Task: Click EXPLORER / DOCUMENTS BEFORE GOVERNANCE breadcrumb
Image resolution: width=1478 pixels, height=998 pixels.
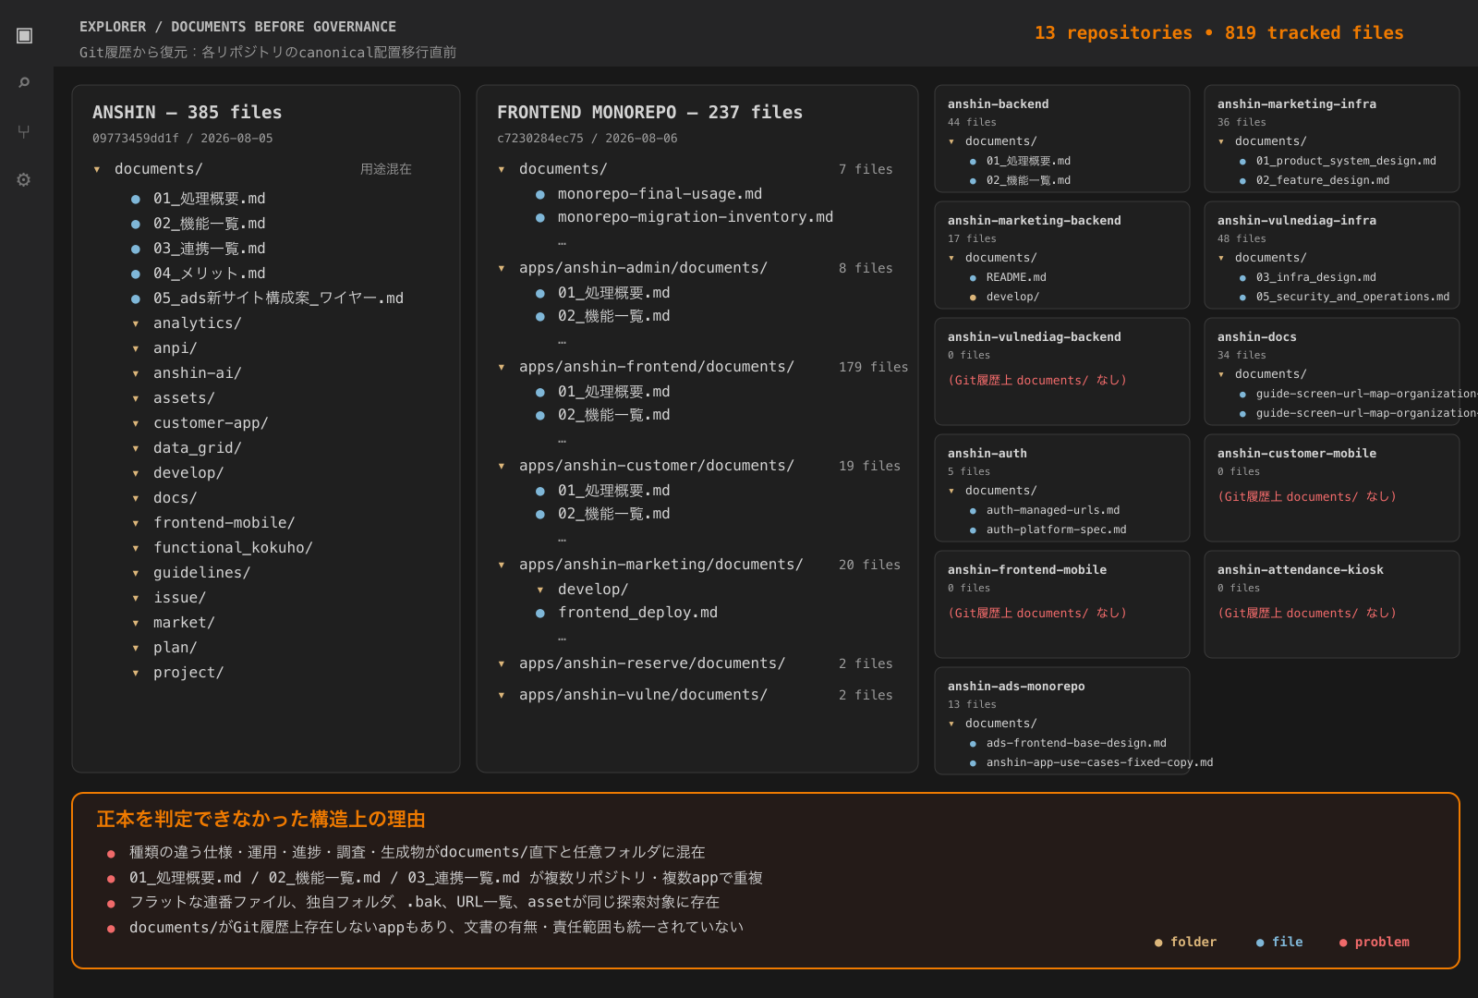Action: click(237, 27)
